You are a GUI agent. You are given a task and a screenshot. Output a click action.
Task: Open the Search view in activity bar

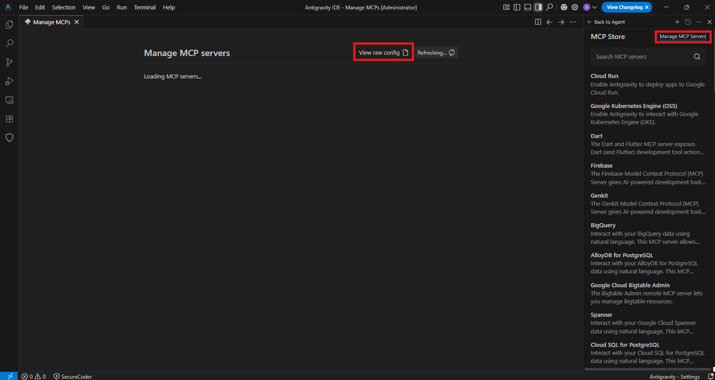[9, 43]
